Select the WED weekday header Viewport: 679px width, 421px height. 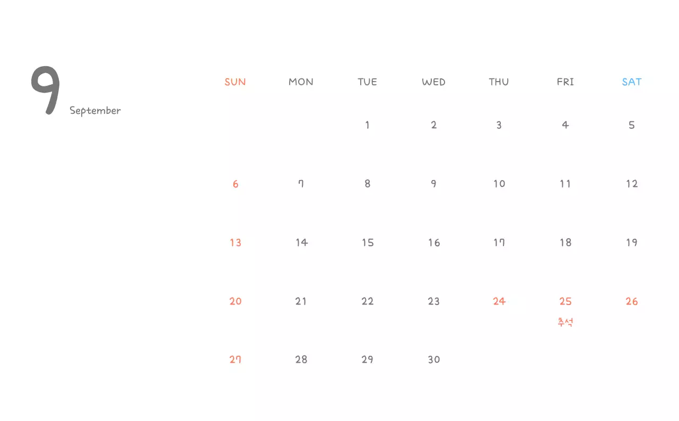pyautogui.click(x=433, y=82)
